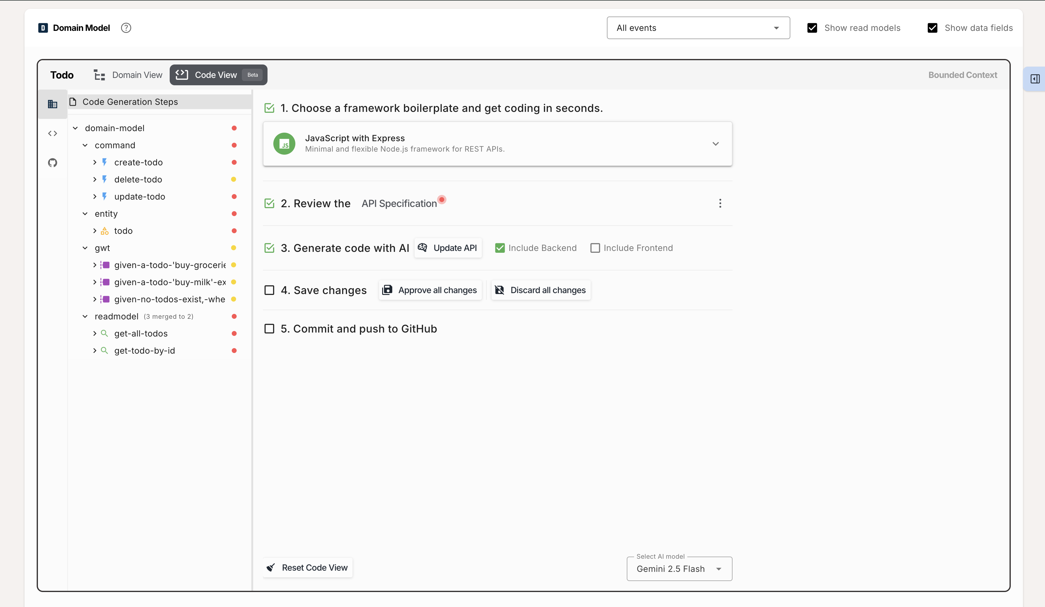This screenshot has height=607, width=1045.
Task: Toggle the side panel icon at right edge
Action: [x=1035, y=79]
